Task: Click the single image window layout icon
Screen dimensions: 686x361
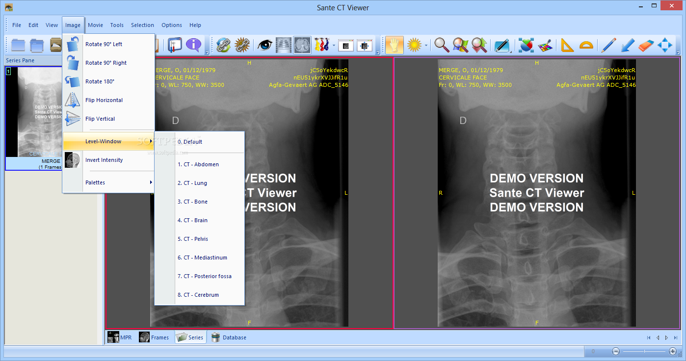Action: (346, 45)
